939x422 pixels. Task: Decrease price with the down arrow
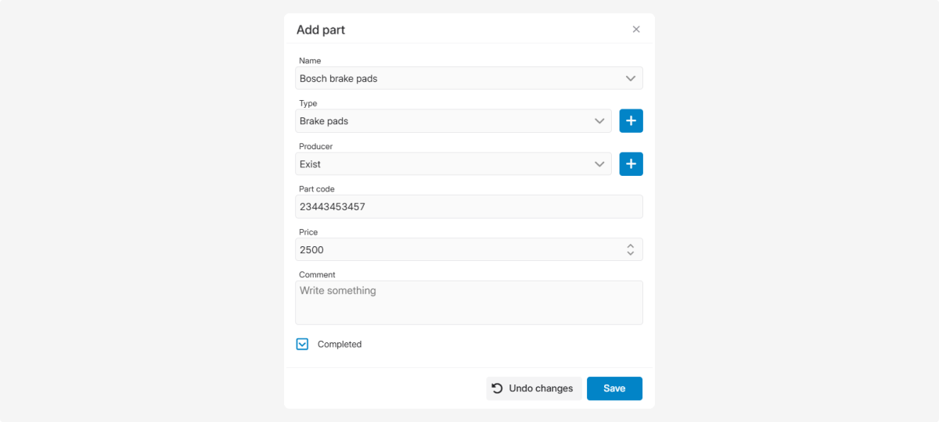630,253
